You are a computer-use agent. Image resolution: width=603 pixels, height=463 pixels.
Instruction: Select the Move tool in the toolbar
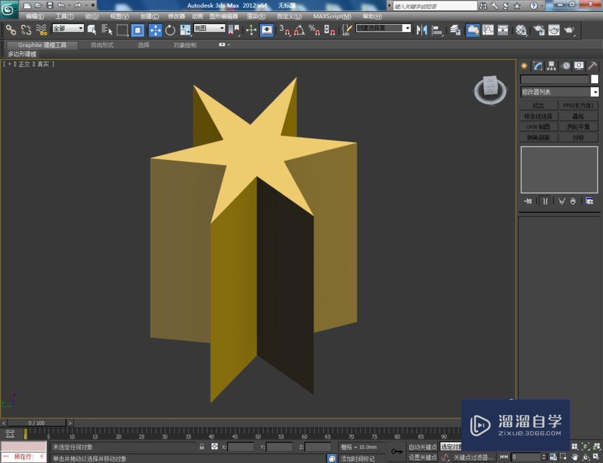pos(155,30)
